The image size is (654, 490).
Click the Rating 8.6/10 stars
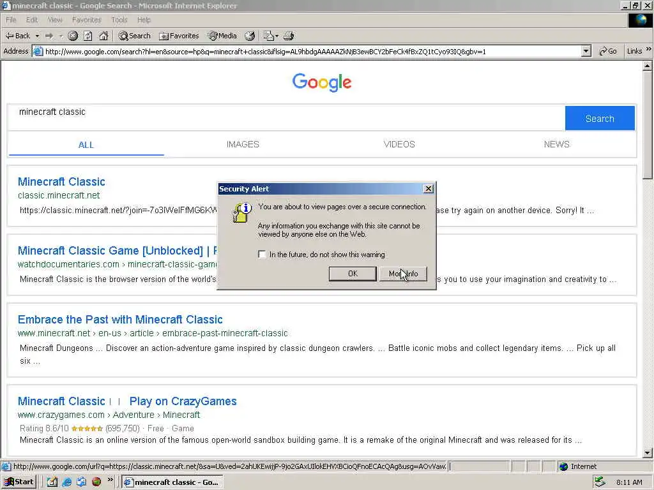coord(87,428)
